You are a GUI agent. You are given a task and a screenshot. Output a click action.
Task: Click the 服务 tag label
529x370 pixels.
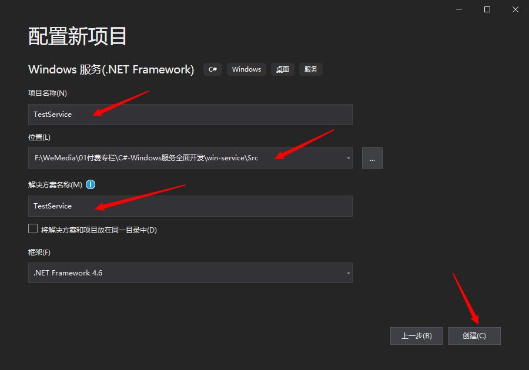[x=311, y=69]
